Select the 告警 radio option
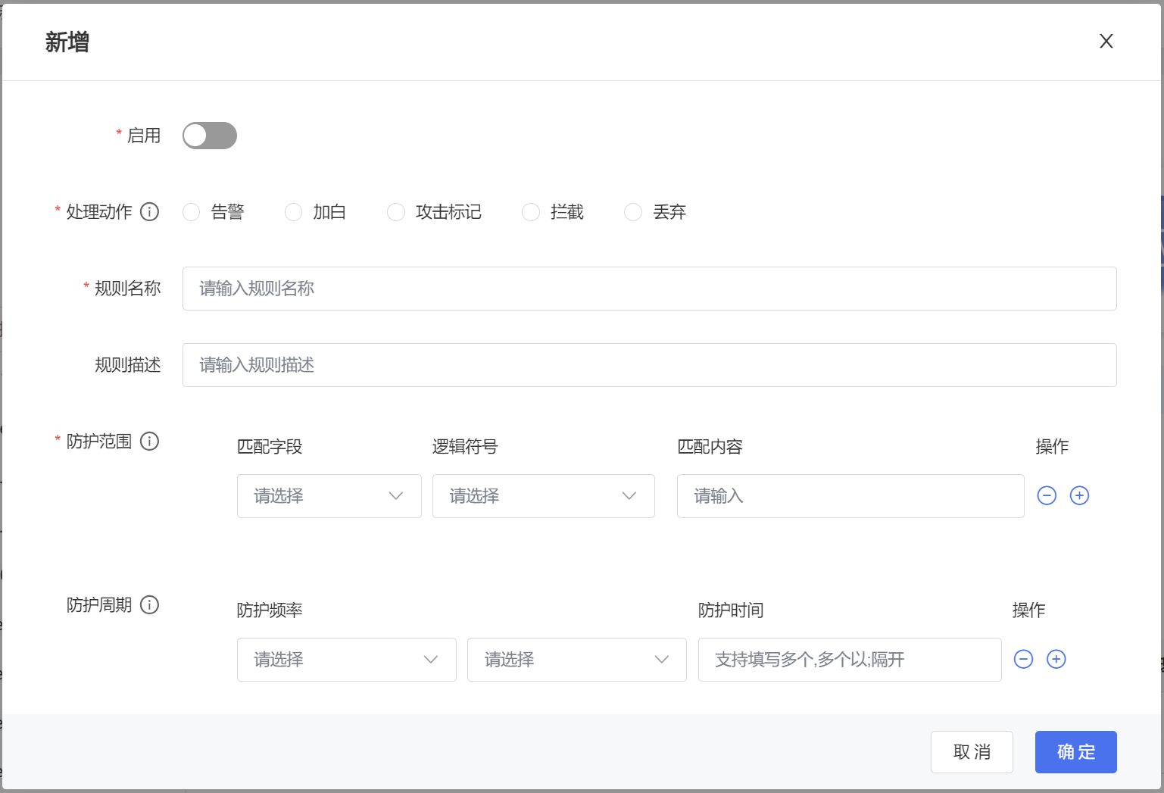Screen dimensions: 1164x793 click(192, 212)
